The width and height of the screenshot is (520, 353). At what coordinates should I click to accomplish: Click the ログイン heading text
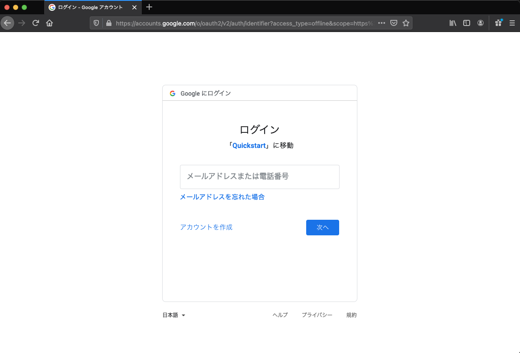pos(260,129)
